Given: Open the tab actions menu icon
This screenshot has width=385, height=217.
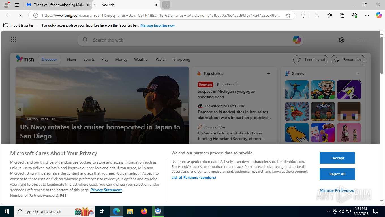Looking at the screenshot, I should point(17,5).
